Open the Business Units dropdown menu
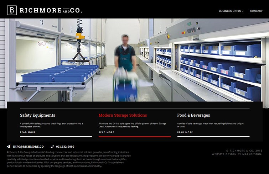This screenshot has width=269, height=174. click(x=231, y=11)
